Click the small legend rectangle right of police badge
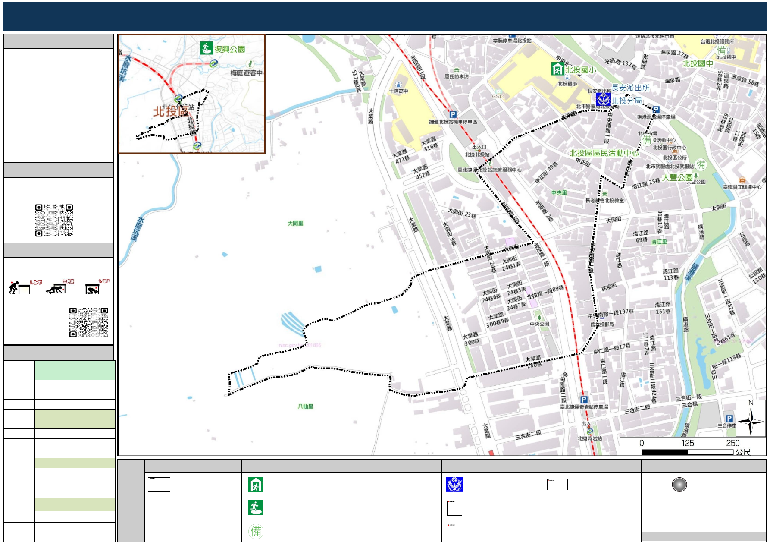Screen dimensions: 770x545 (x=557, y=484)
